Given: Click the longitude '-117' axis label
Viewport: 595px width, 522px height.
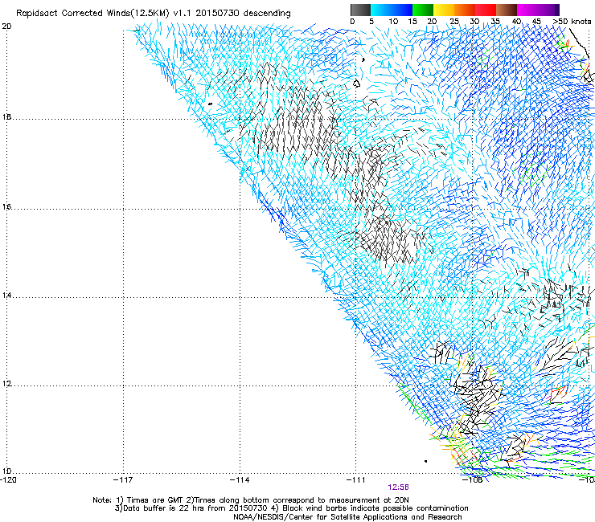Looking at the screenshot, I should coord(123,480).
